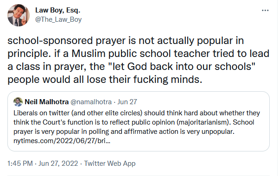Click the Twitter Web App source label
The image size is (279, 176).
(x=110, y=163)
